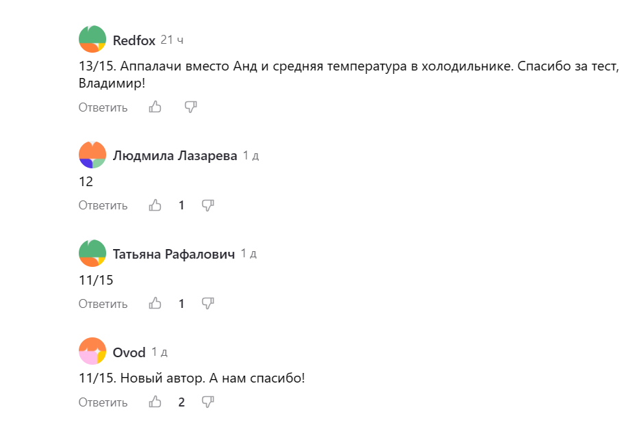Open Ovod's username link
The width and height of the screenshot is (639, 427).
pos(128,352)
